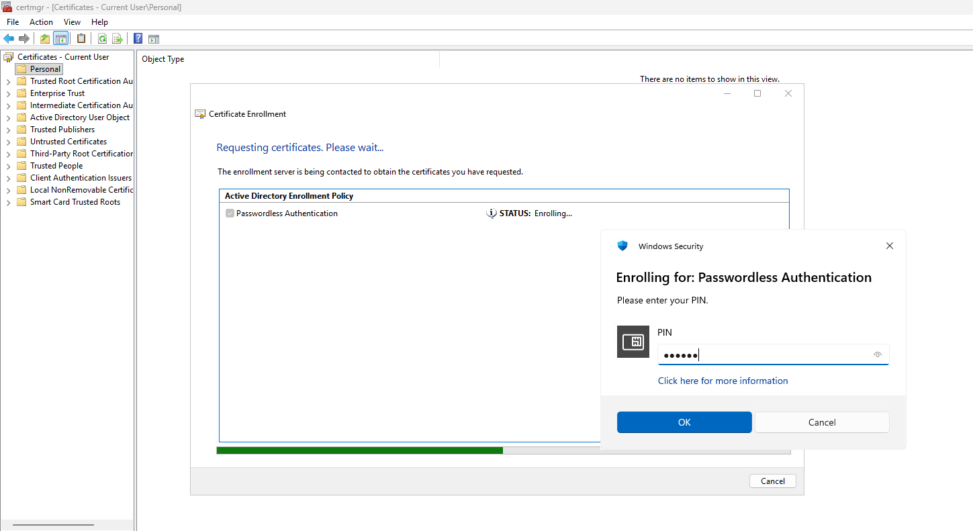This screenshot has height=531, width=973.
Task: Cancel the Windows Security PIN prompt
Action: point(822,422)
